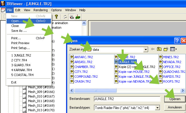The width and height of the screenshot is (186, 113).
Task: Select Mesh_012 (#0169) tree item
Action: (41, 106)
